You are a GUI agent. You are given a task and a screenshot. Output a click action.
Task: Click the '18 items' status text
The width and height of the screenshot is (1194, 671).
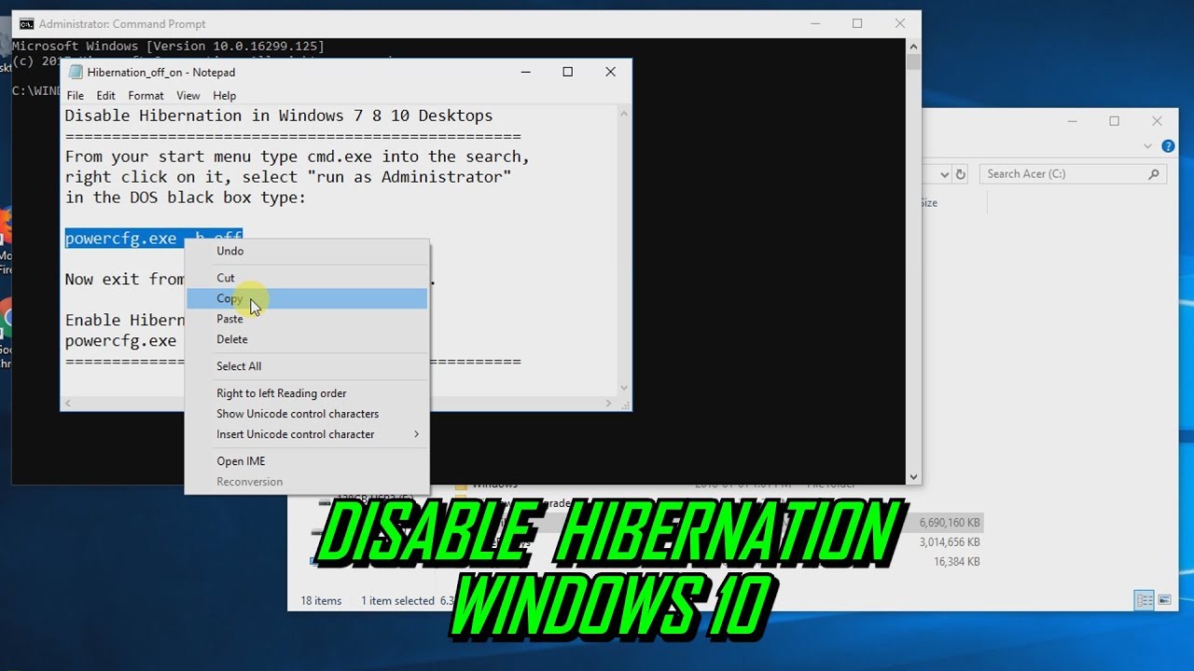point(321,601)
